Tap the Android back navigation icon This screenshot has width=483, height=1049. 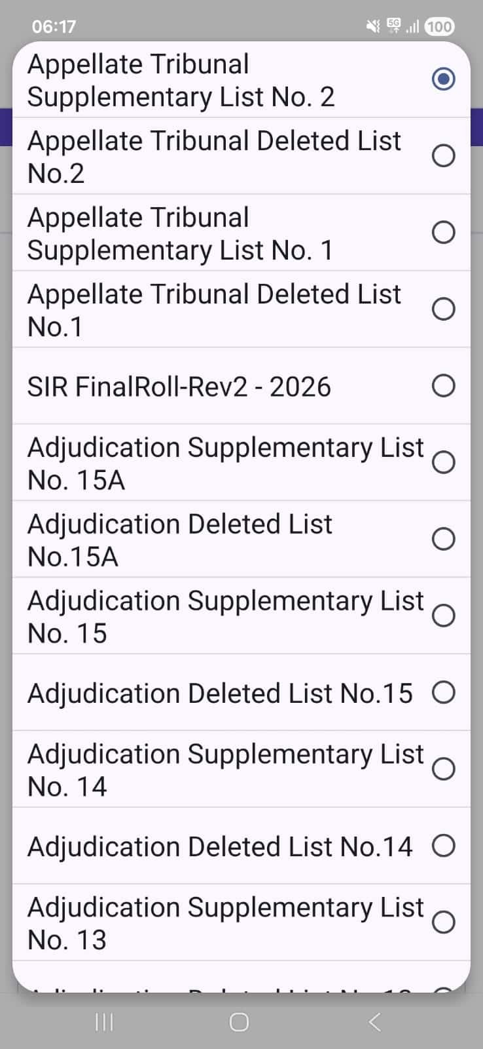374,1021
